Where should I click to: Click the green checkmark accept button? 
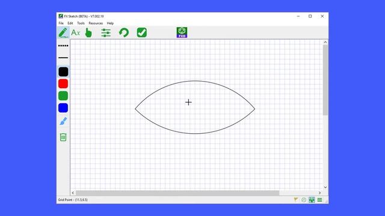click(142, 32)
